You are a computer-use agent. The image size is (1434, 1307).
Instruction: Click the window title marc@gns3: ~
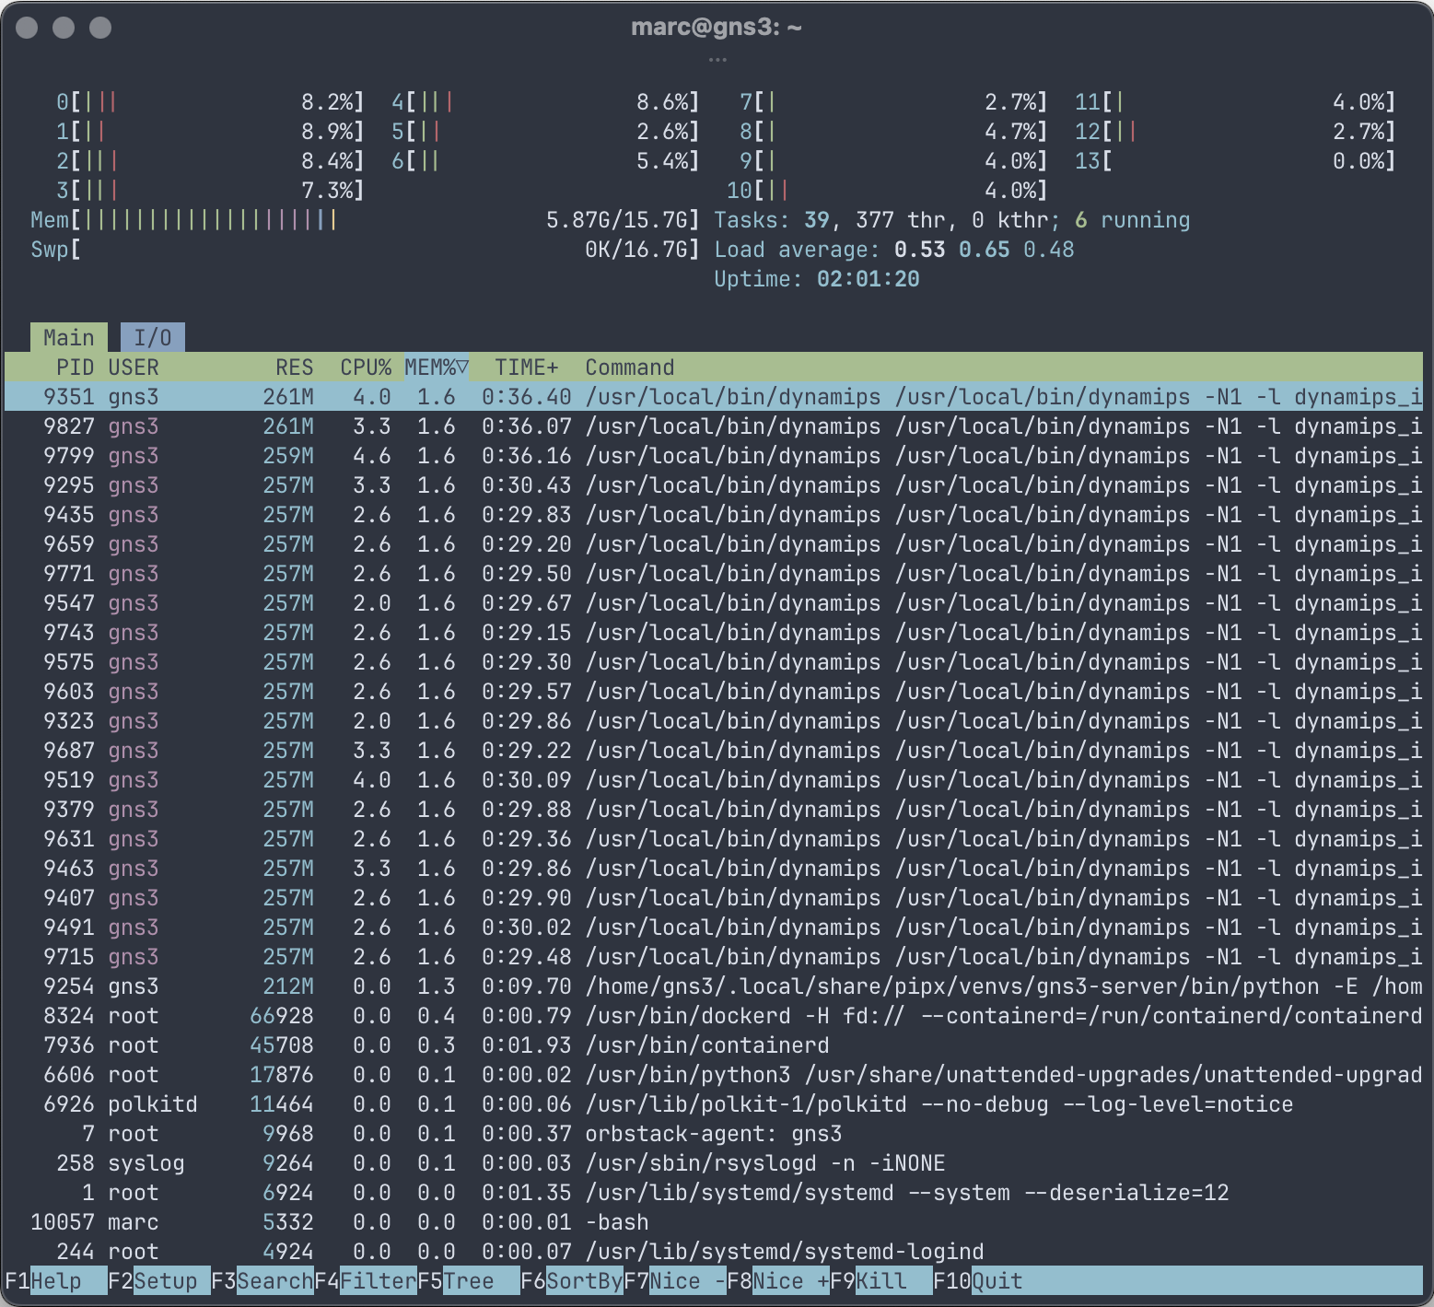tap(717, 27)
